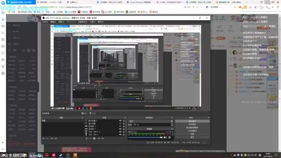Move the selected source up in the list
This screenshot has height=158, width=281.
click(x=99, y=138)
